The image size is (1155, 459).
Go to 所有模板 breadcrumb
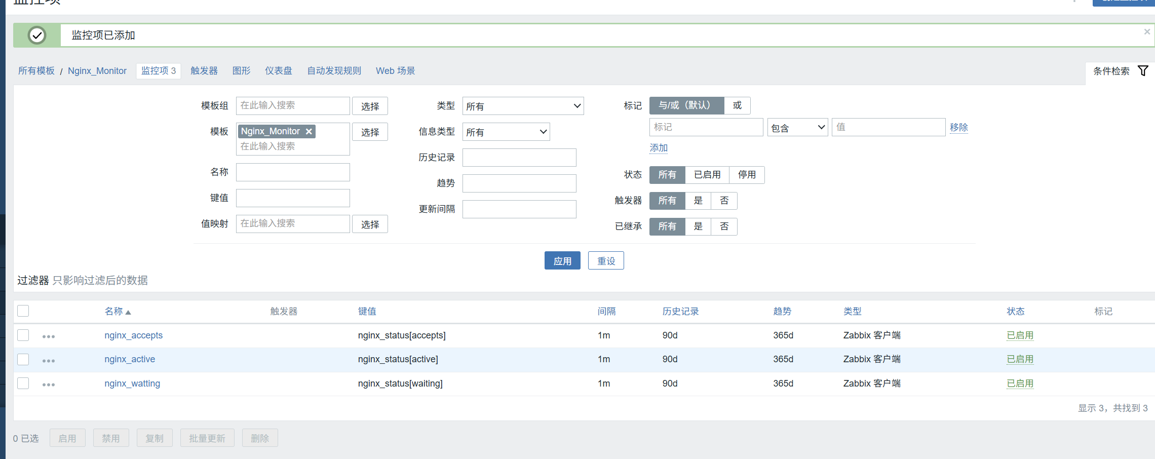coord(36,71)
